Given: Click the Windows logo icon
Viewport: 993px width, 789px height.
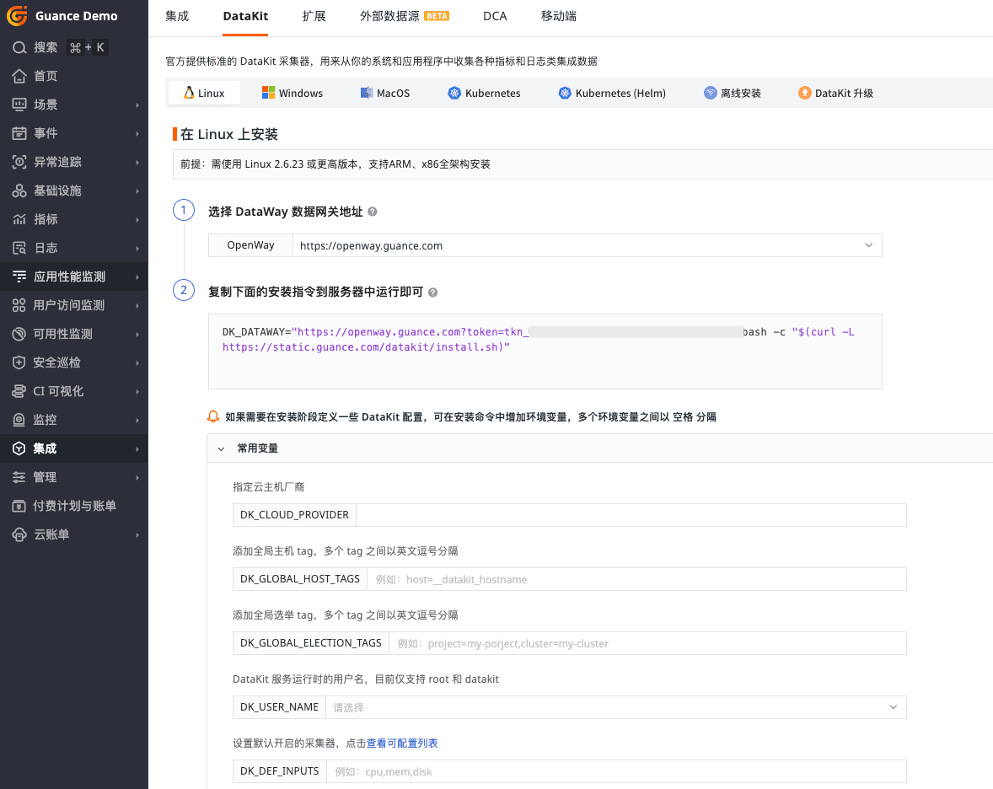Looking at the screenshot, I should pyautogui.click(x=268, y=93).
